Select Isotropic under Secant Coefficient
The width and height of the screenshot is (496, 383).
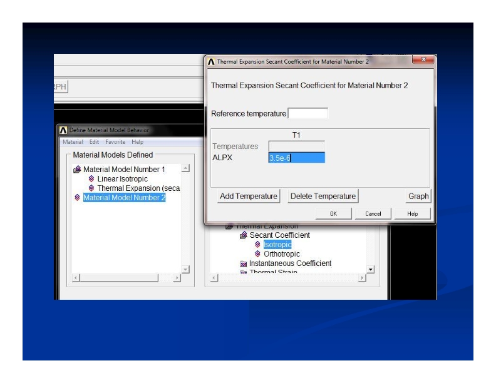(277, 245)
